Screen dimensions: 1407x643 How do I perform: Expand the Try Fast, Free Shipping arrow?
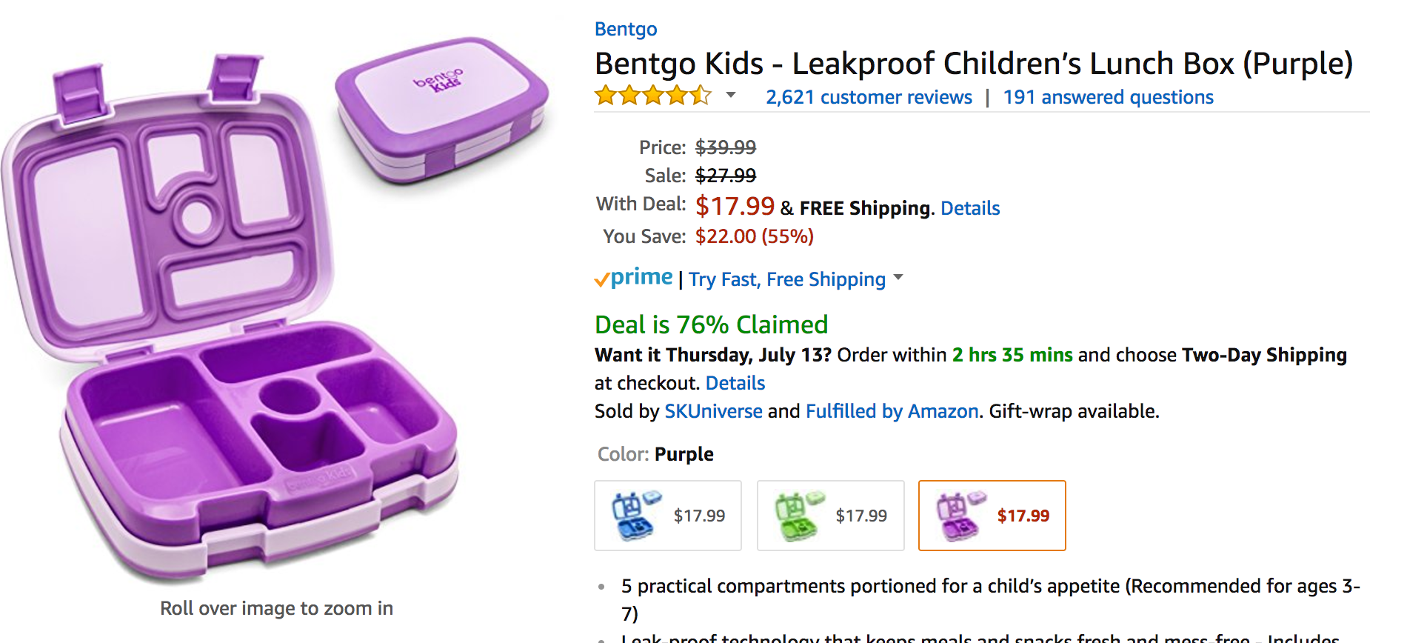coord(898,278)
